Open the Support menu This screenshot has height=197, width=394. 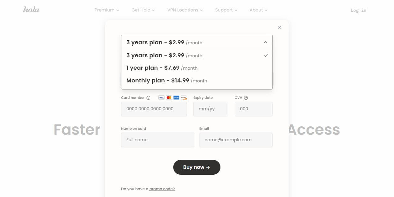(x=226, y=10)
